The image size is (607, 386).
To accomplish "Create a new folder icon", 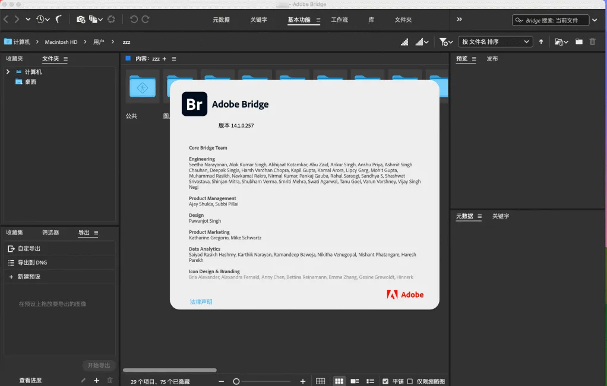I will 578,42.
